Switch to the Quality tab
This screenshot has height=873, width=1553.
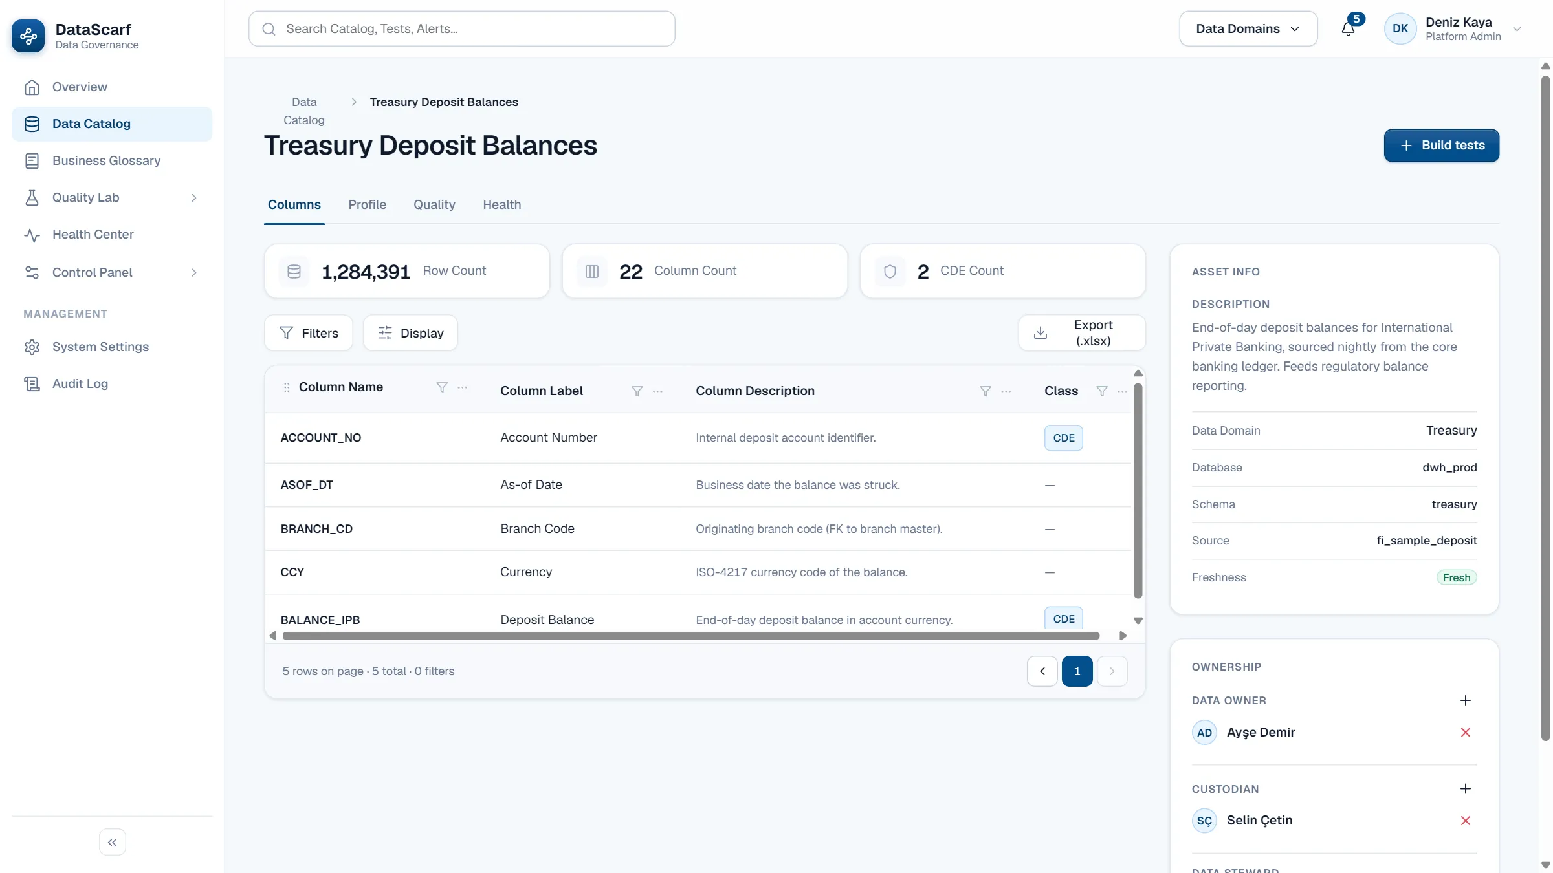click(434, 204)
